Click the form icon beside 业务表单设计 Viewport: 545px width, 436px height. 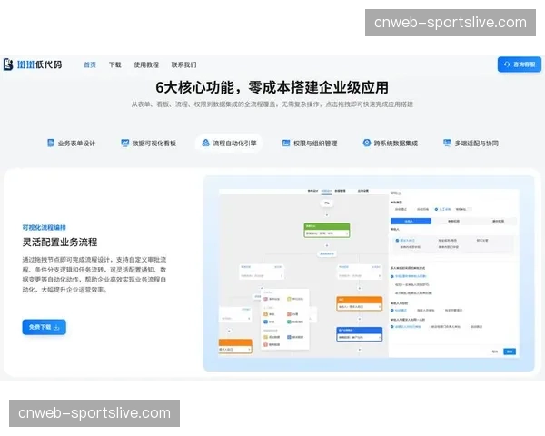51,143
